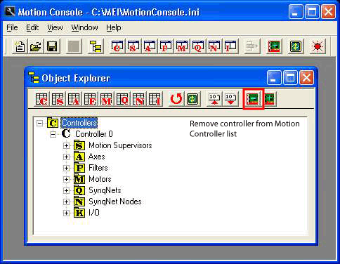Viewport: 340px width, 264px height.
Task: Click the 10 up-arrow icon in Object Explorer
Action: click(x=214, y=99)
